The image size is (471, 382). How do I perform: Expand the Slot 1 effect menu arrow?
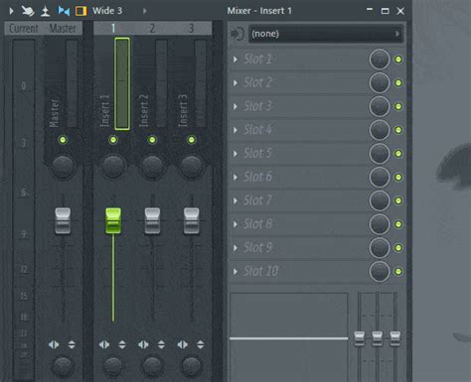[235, 60]
